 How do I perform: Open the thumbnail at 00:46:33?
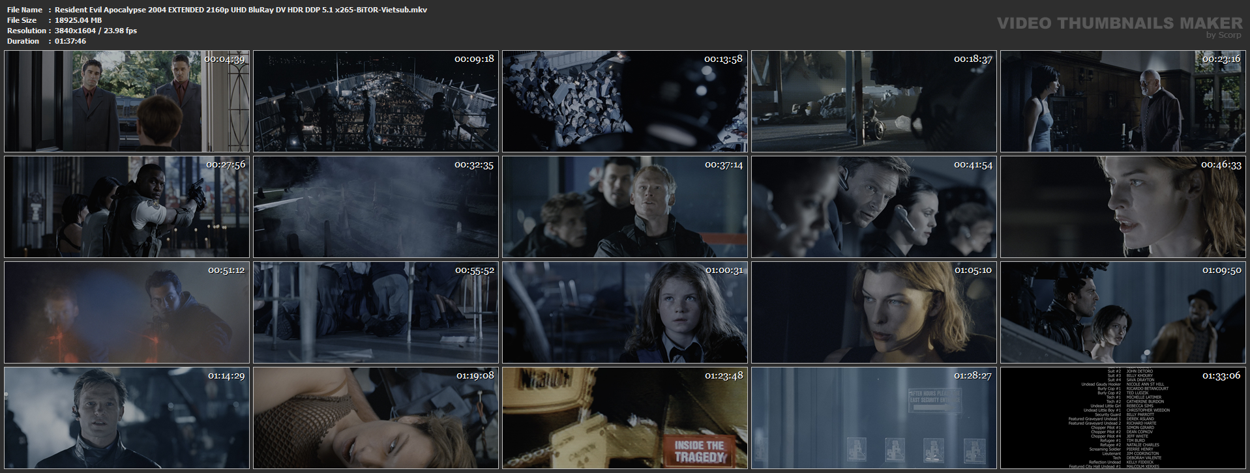(x=1123, y=207)
